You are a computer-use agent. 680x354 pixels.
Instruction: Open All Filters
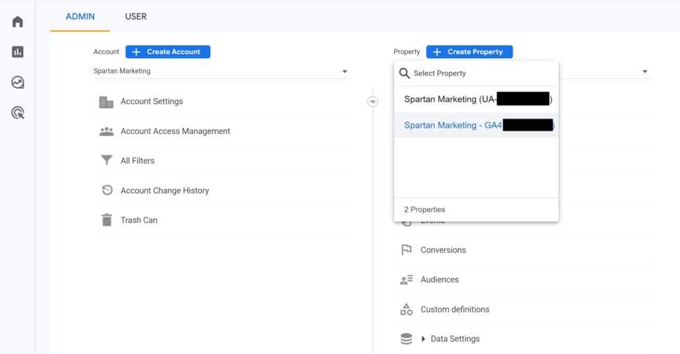(137, 160)
